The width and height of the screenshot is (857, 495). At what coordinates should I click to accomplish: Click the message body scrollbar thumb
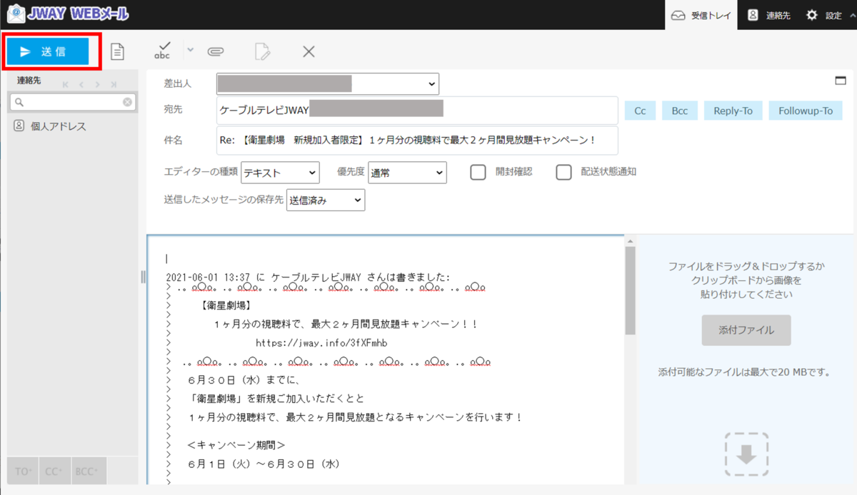point(630,292)
